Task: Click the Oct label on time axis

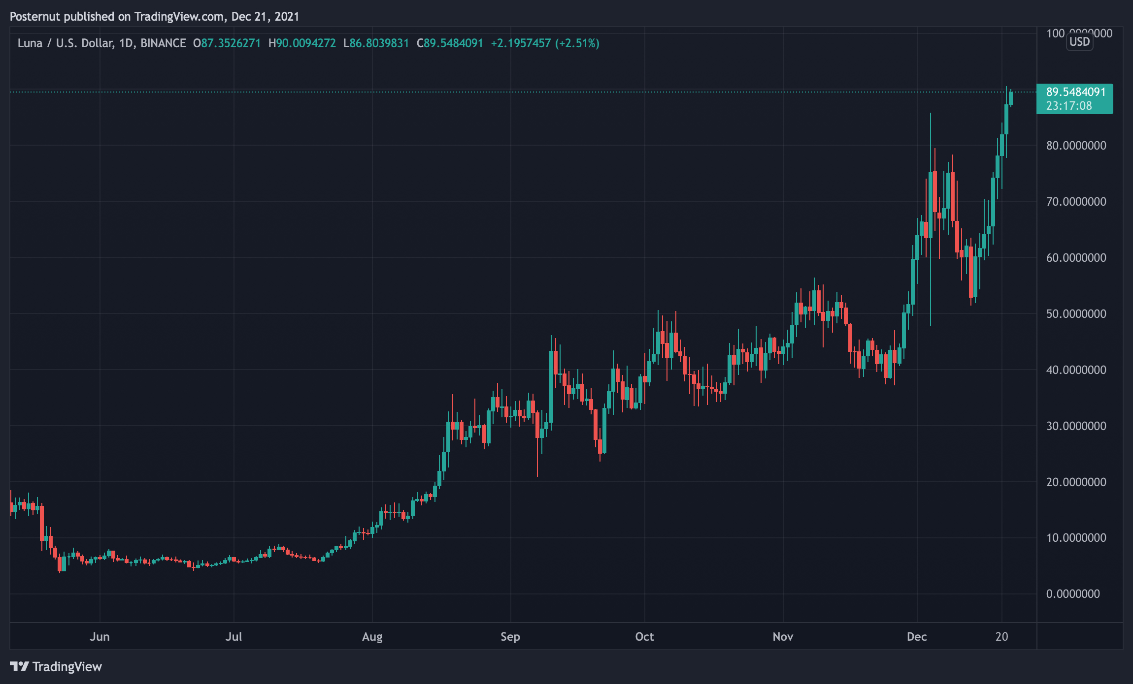Action: point(644,637)
